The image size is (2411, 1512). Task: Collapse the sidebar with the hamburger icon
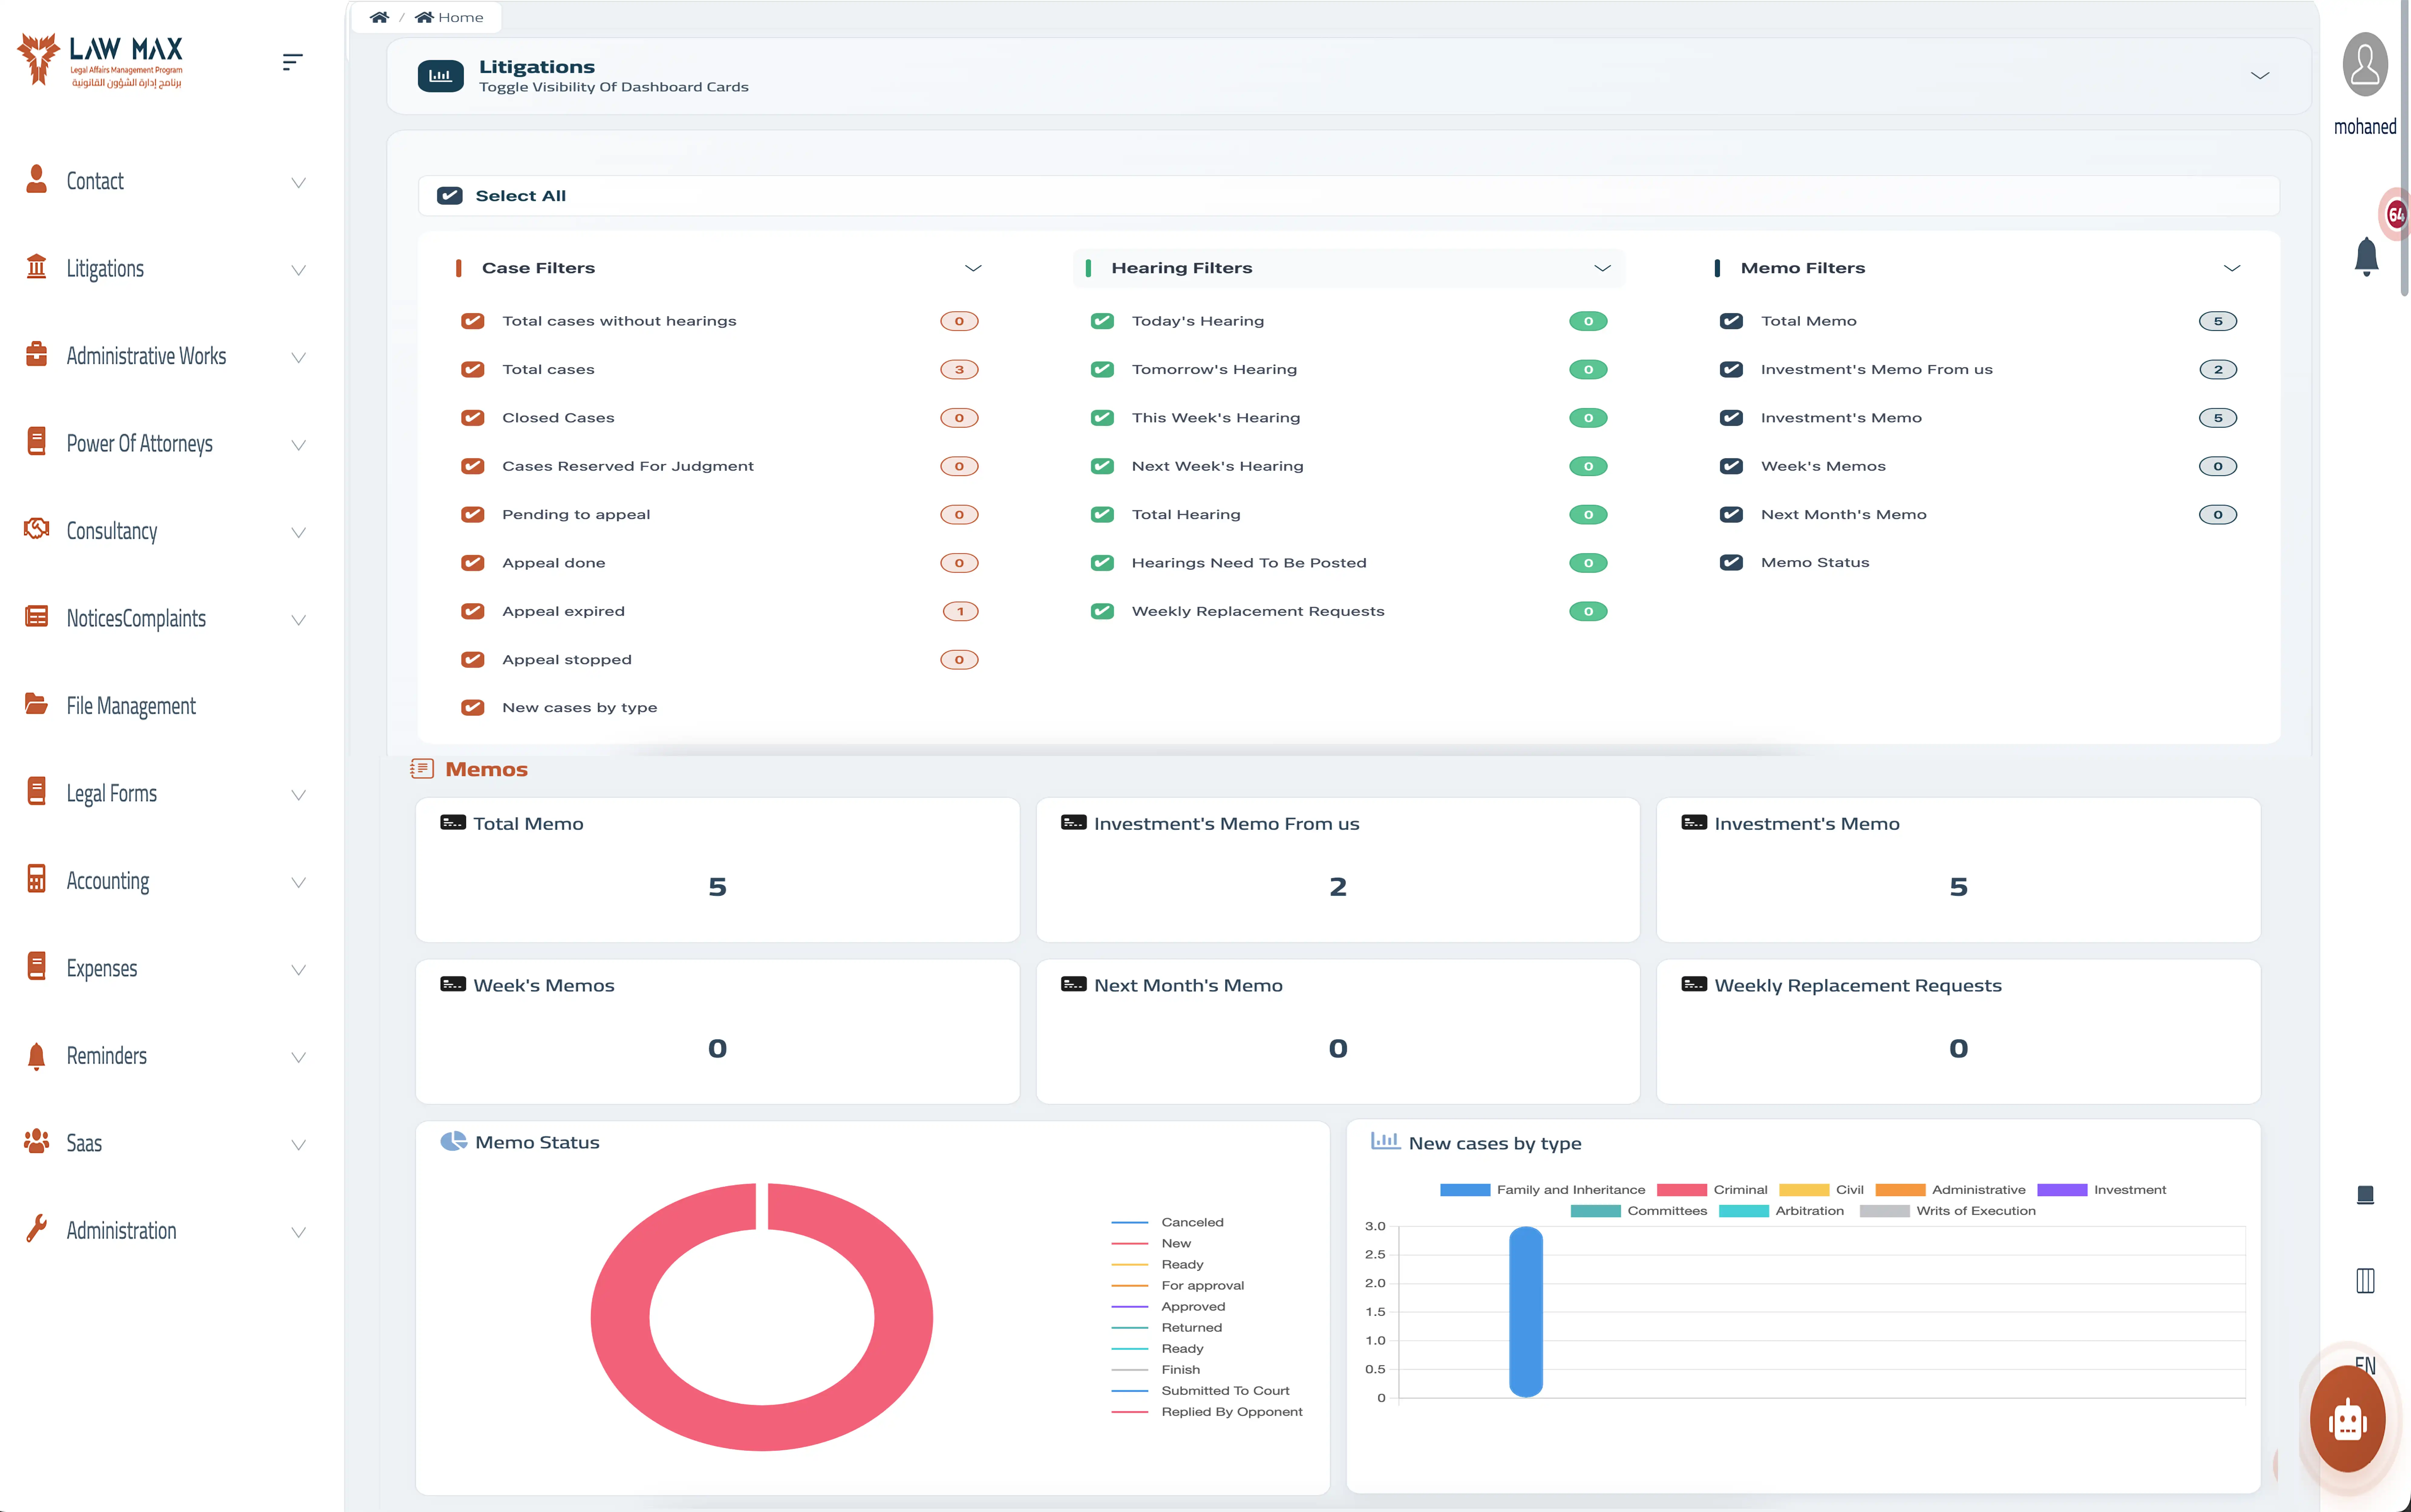pyautogui.click(x=292, y=62)
